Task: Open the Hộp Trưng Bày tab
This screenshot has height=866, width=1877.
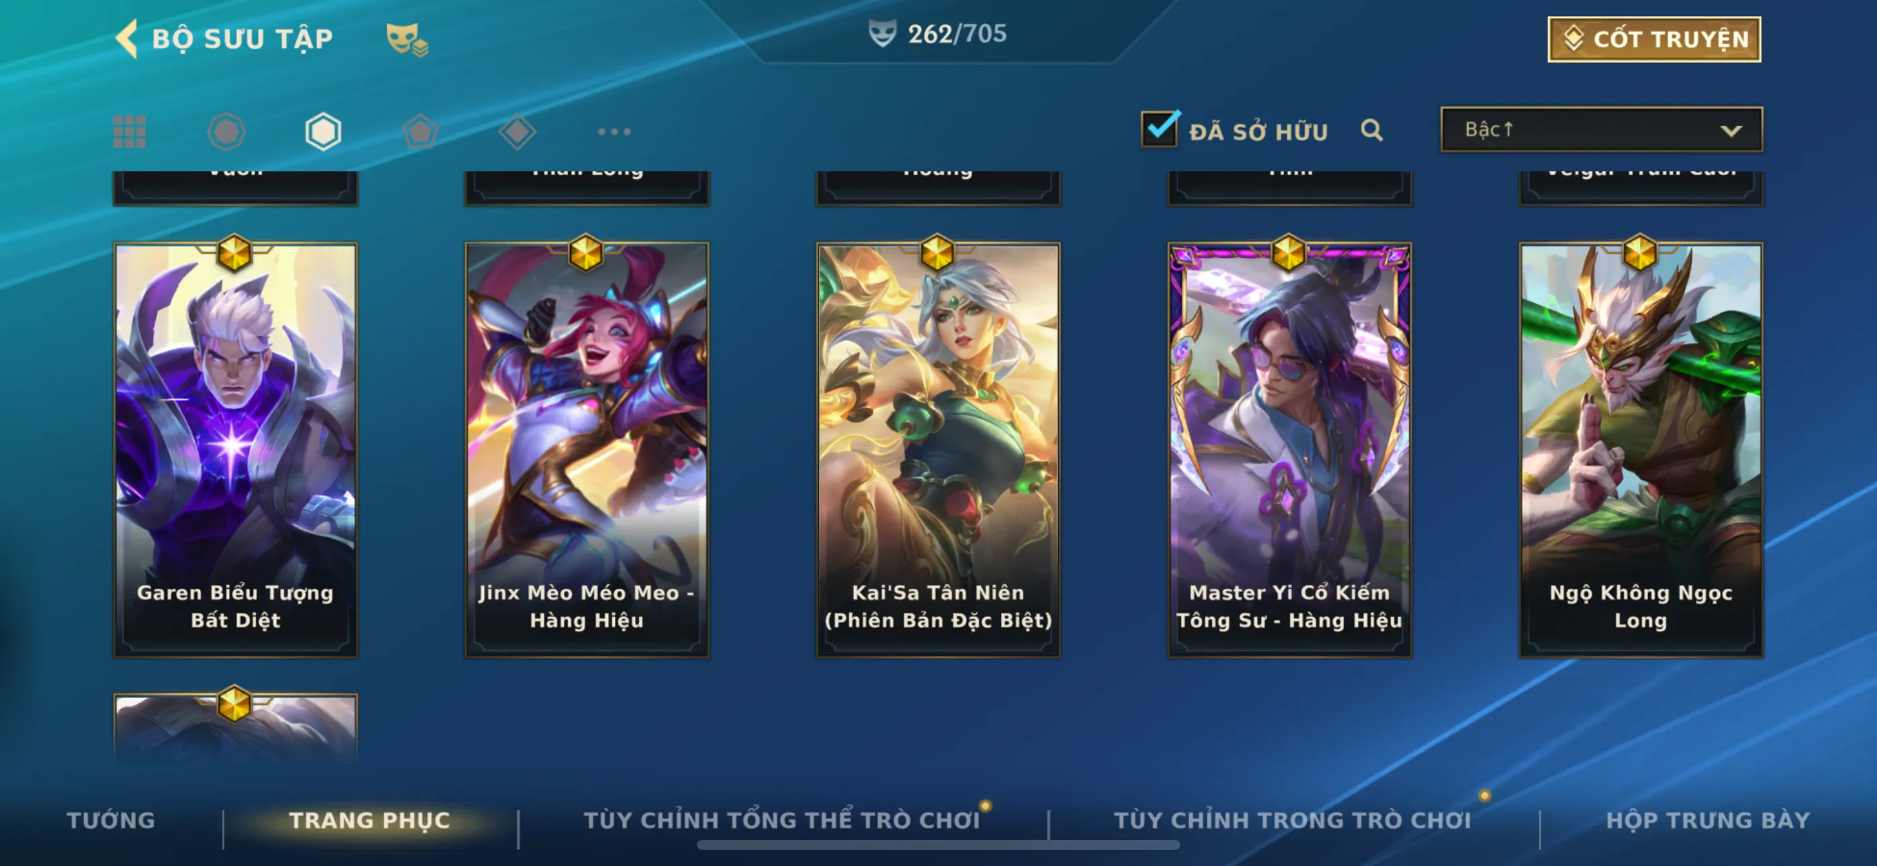Action: click(1707, 820)
